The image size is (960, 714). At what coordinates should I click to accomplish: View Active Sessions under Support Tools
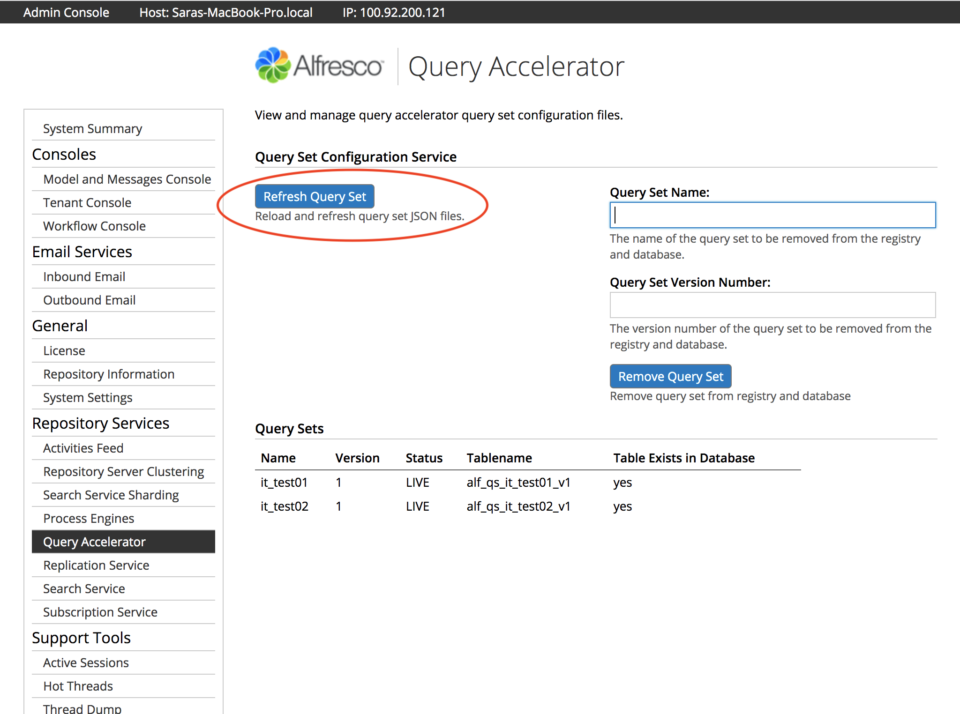86,663
